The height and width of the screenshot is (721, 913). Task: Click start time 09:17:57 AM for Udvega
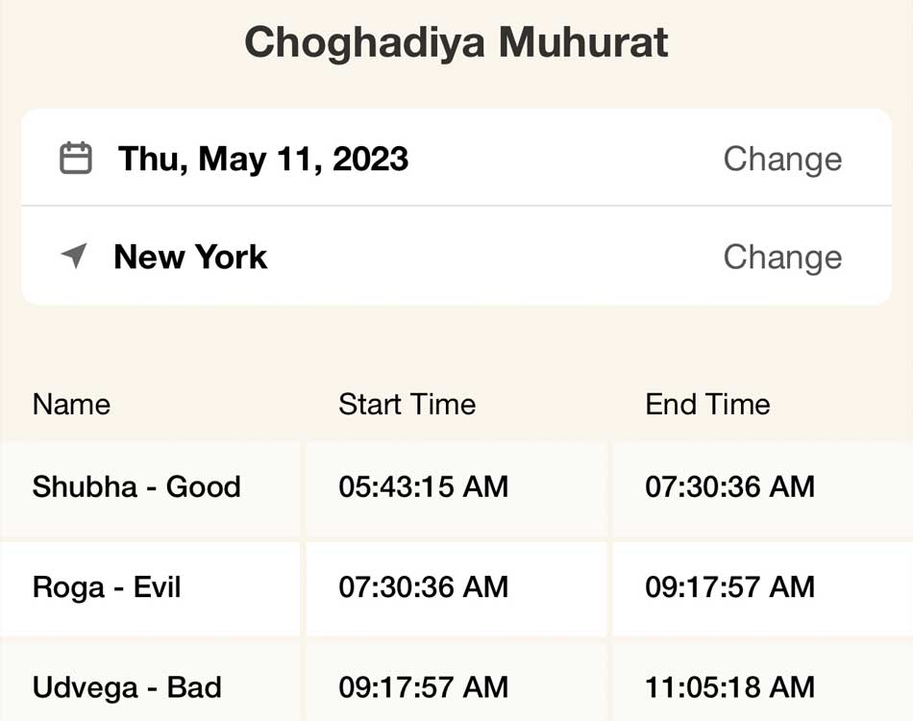424,687
